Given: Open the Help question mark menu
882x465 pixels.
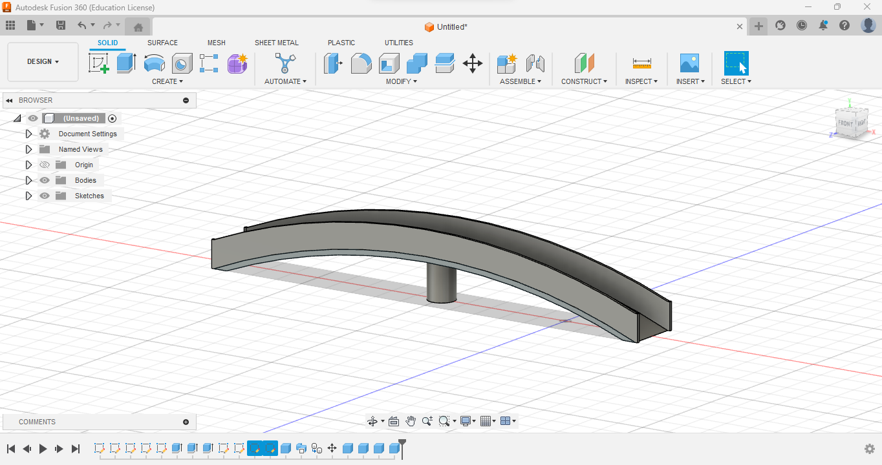Looking at the screenshot, I should coord(844,25).
